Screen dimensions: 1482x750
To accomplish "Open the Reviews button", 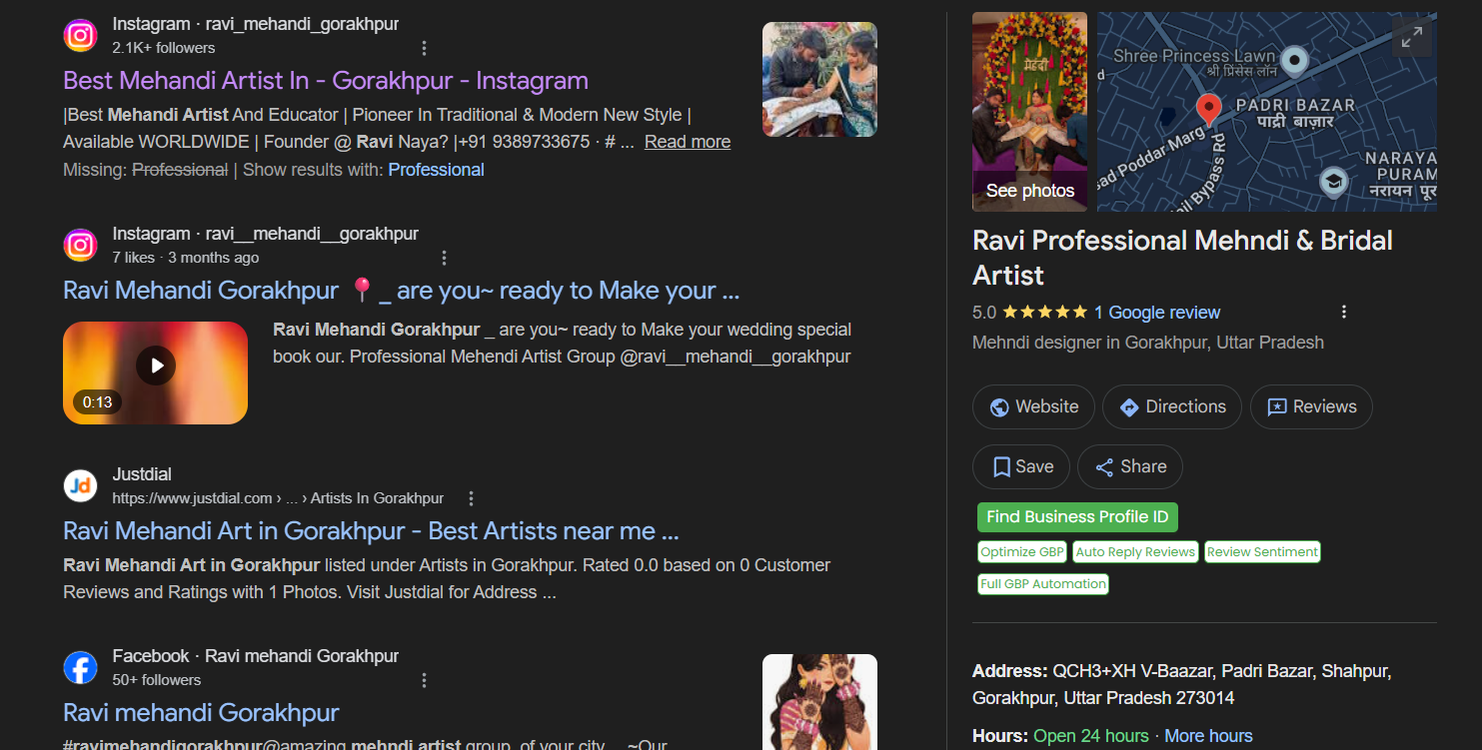I will pyautogui.click(x=1311, y=407).
